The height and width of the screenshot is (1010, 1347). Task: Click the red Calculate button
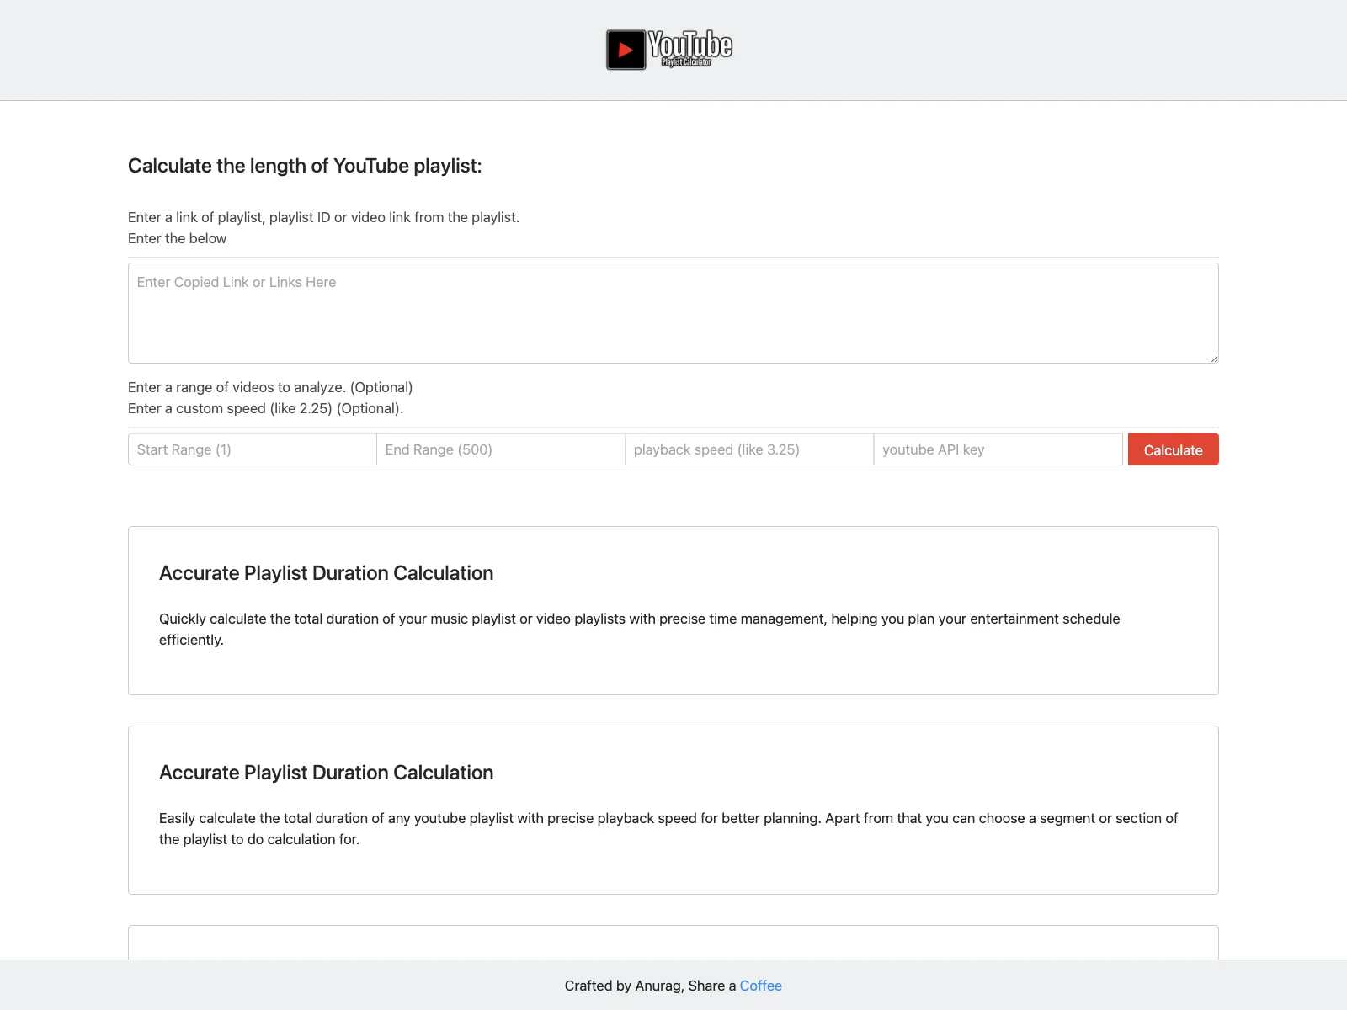pos(1174,449)
